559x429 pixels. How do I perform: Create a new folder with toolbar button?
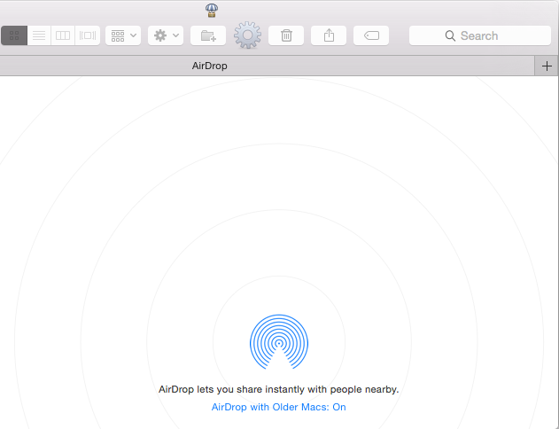(x=208, y=35)
